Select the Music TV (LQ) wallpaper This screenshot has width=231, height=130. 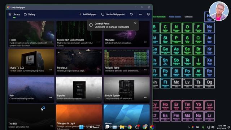point(31,62)
